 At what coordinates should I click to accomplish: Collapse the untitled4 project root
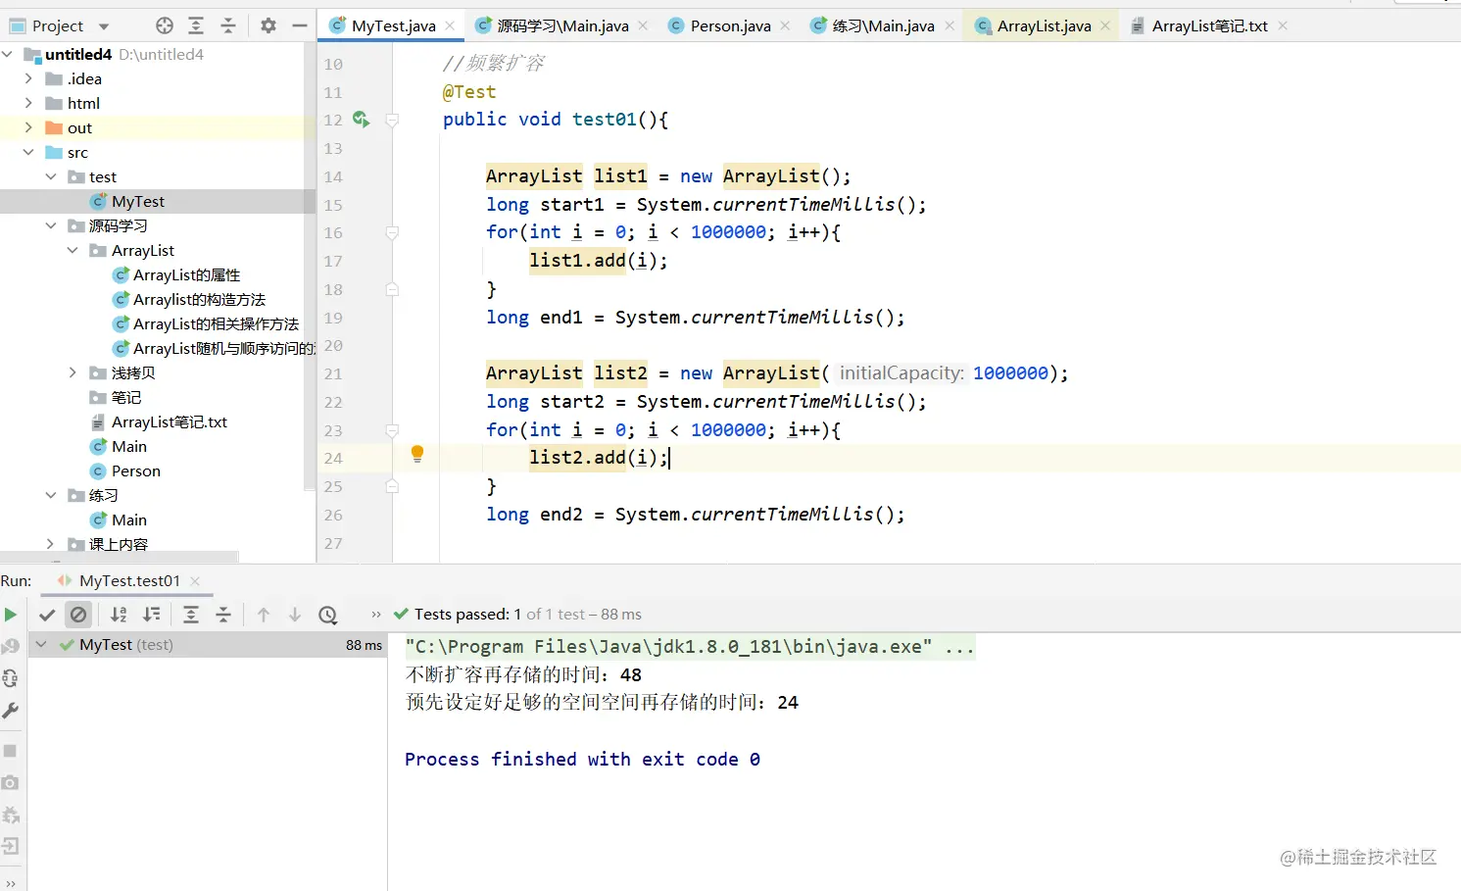coord(9,54)
